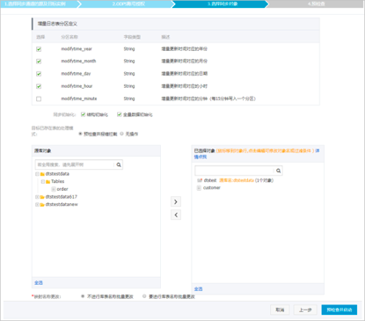Choose 不进行库表名称批量更改 radio option

point(83,296)
